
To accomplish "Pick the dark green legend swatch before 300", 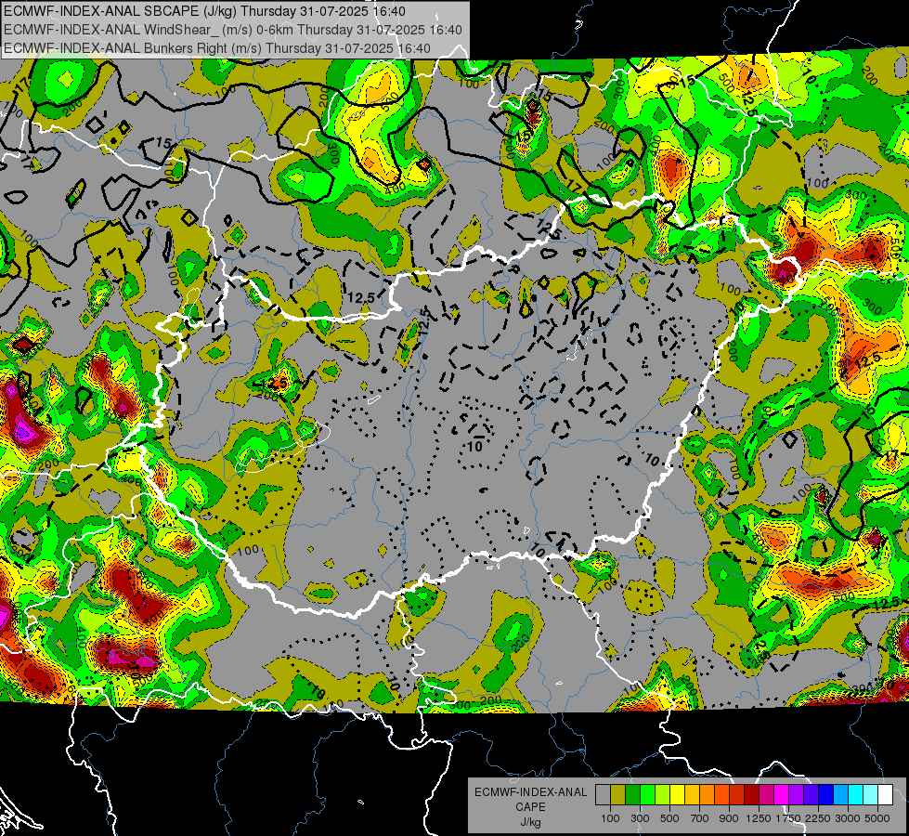I will pos(632,794).
